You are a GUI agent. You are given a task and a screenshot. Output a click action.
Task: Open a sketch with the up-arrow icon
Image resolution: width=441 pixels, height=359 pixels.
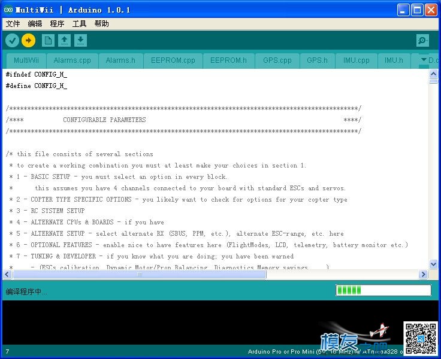pos(64,41)
